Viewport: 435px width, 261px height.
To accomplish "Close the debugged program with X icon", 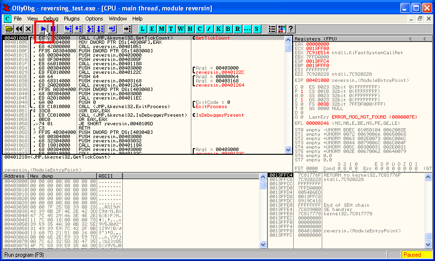I will point(29,29).
